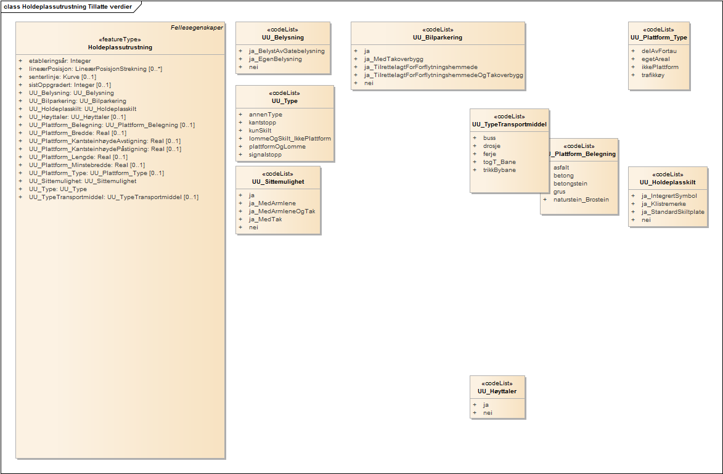Select the UU_Høyttaler codeList header
Screen dimensions: 723x474
(x=497, y=391)
